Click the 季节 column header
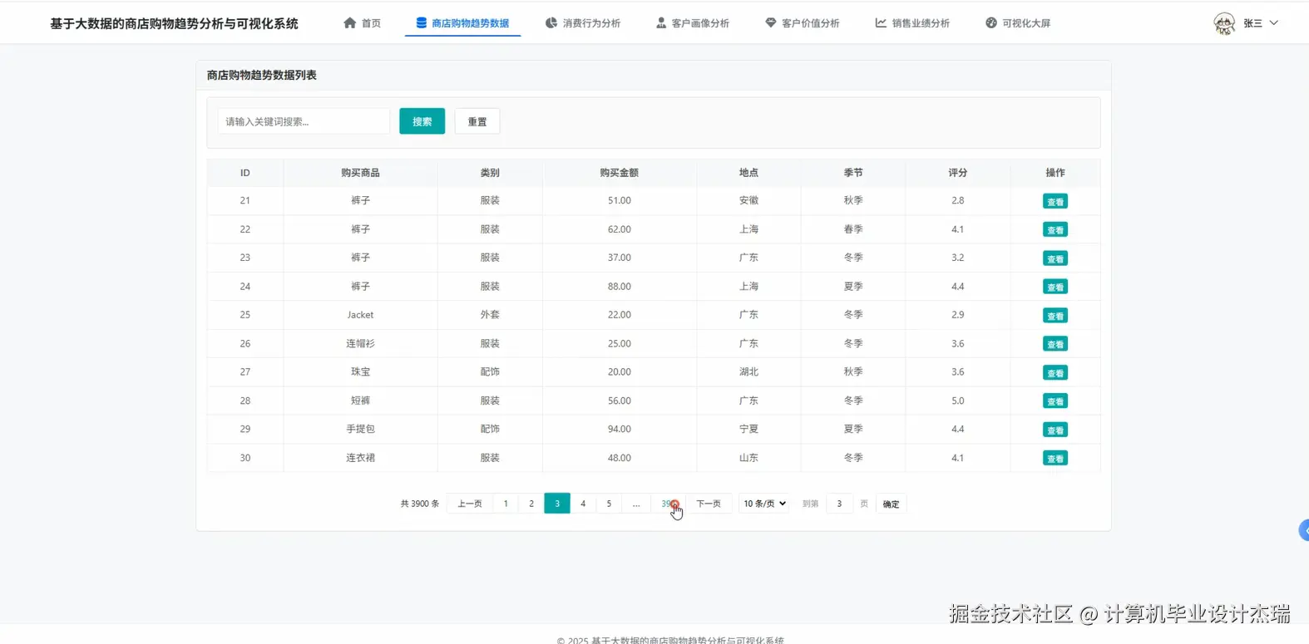Viewport: 1309px width, 644px height. pos(853,173)
